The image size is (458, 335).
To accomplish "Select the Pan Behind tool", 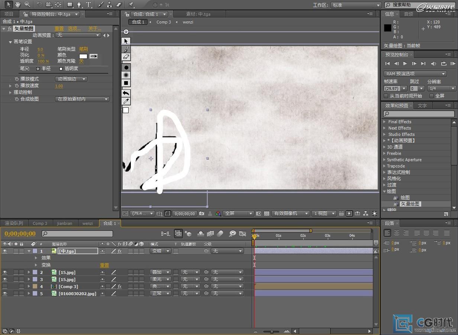I will point(58,4).
